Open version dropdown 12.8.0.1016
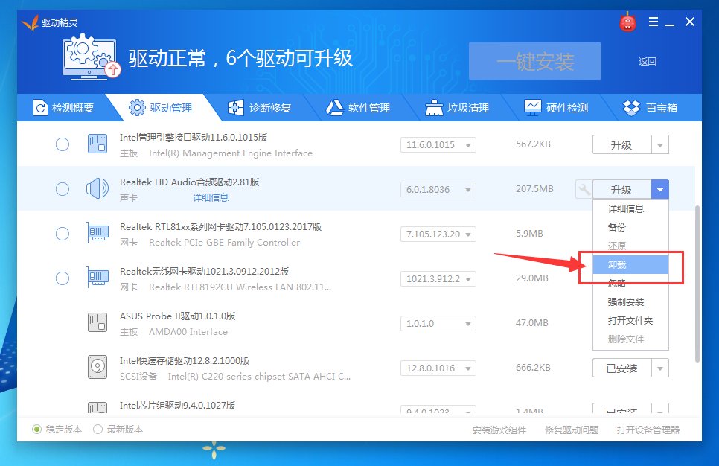This screenshot has width=719, height=466. [438, 368]
